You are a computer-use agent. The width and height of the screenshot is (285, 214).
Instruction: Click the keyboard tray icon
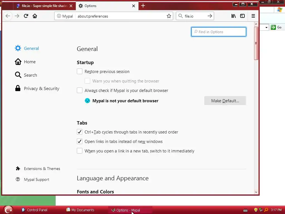point(245,211)
